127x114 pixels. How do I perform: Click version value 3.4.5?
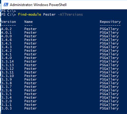click(x=6, y=43)
